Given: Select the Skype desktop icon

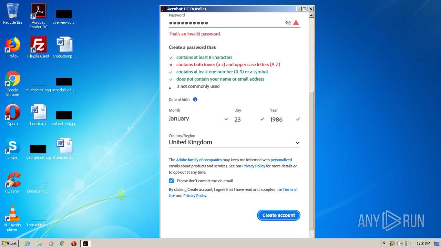Looking at the screenshot, I should 12,149.
